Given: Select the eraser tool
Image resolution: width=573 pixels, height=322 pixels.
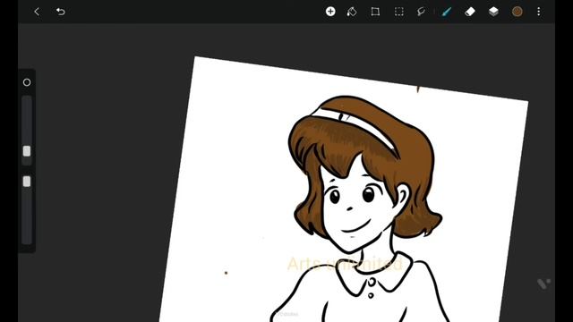Looking at the screenshot, I should pos(470,12).
